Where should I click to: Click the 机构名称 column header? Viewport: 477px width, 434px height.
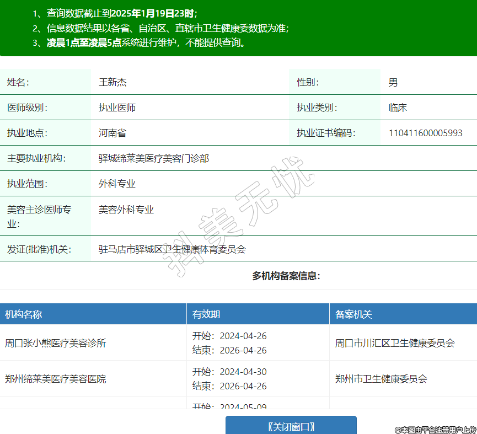coord(24,314)
